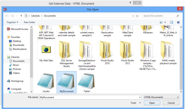This screenshot has height=109, width=185.
Task: Select the IISExpress folder
Action: coord(148,30)
